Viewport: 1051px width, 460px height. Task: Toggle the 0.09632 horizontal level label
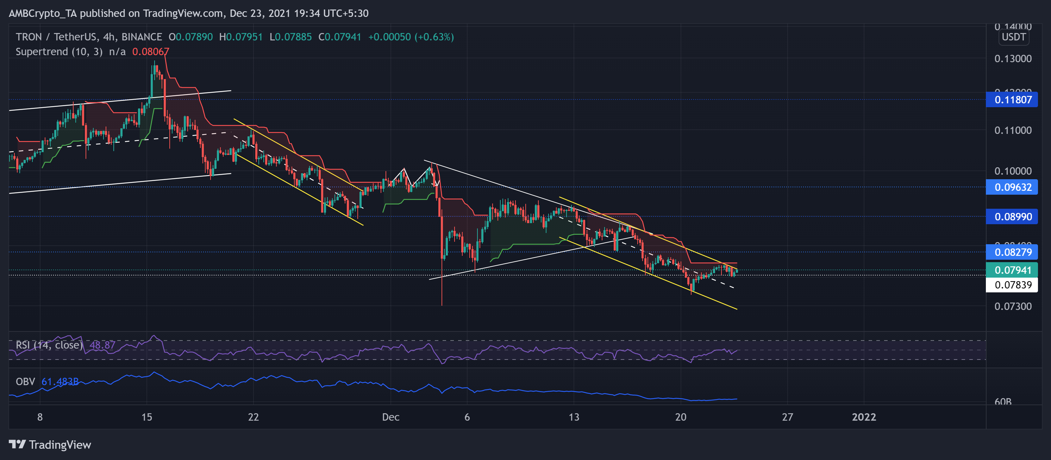tap(1012, 187)
